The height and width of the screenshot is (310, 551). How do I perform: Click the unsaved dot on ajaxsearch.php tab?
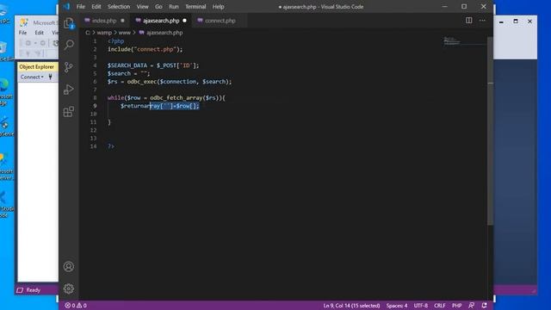[x=184, y=21]
